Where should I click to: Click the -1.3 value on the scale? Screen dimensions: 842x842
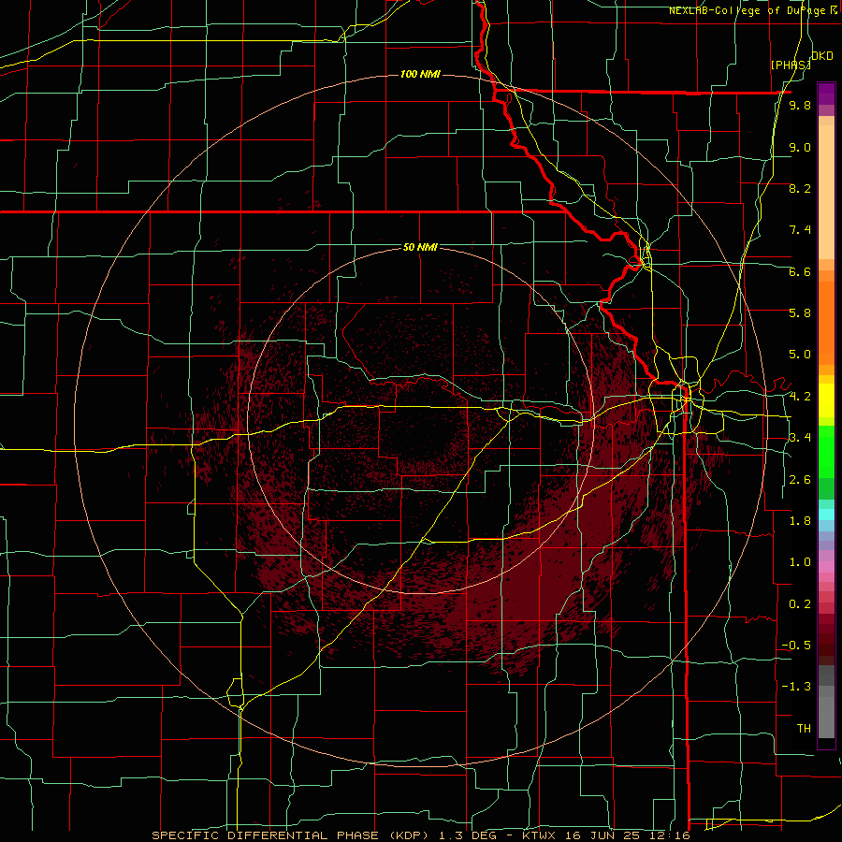[x=796, y=687]
